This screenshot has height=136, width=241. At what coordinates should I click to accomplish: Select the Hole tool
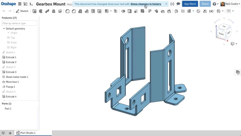click(99, 11)
